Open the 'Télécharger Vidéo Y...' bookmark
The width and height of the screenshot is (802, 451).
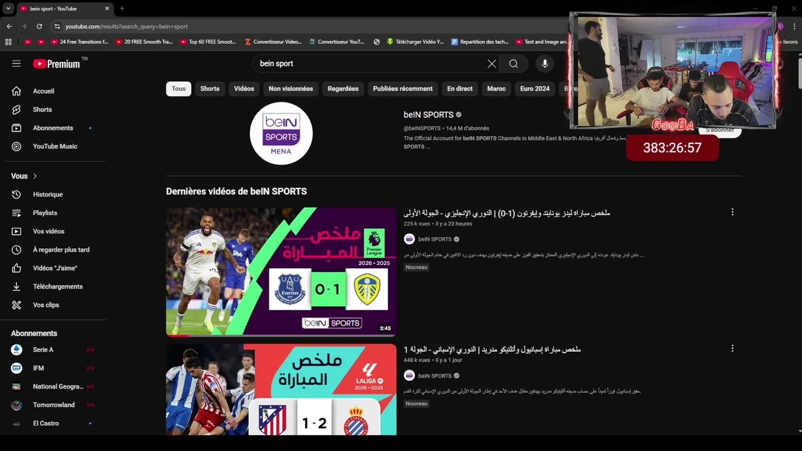415,42
